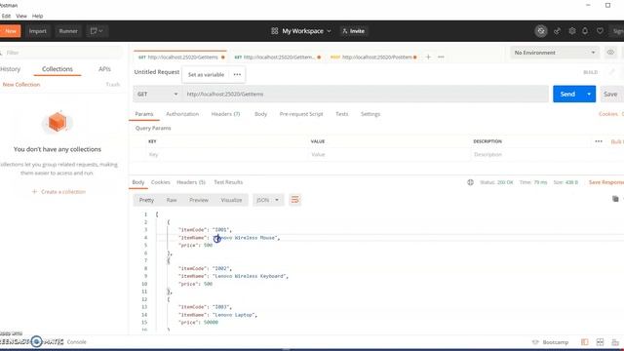Click the environment quick look eye icon
The height and width of the screenshot is (351, 624).
610,52
